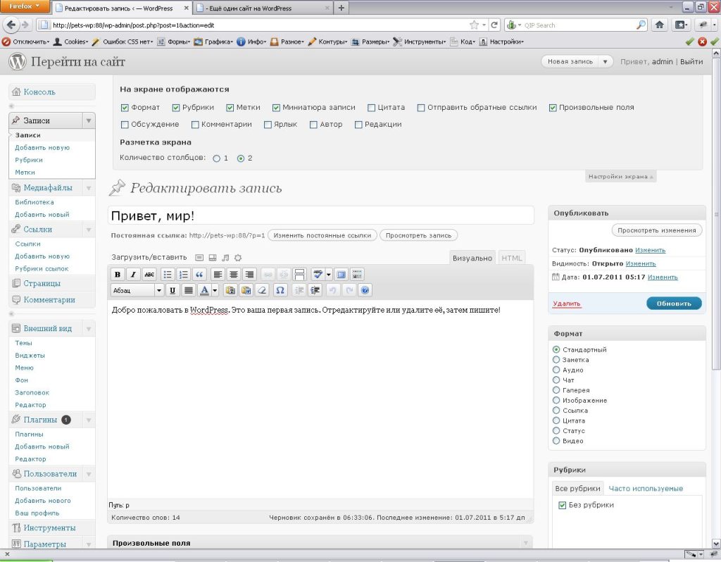This screenshot has width=721, height=562.
Task: Remove formatting with the eraser icon
Action: pyautogui.click(x=262, y=290)
